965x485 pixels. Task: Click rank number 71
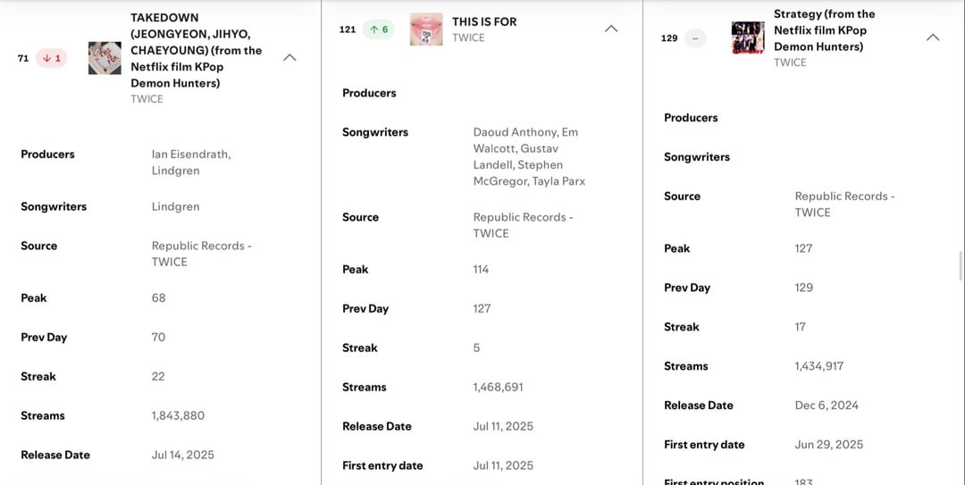23,58
